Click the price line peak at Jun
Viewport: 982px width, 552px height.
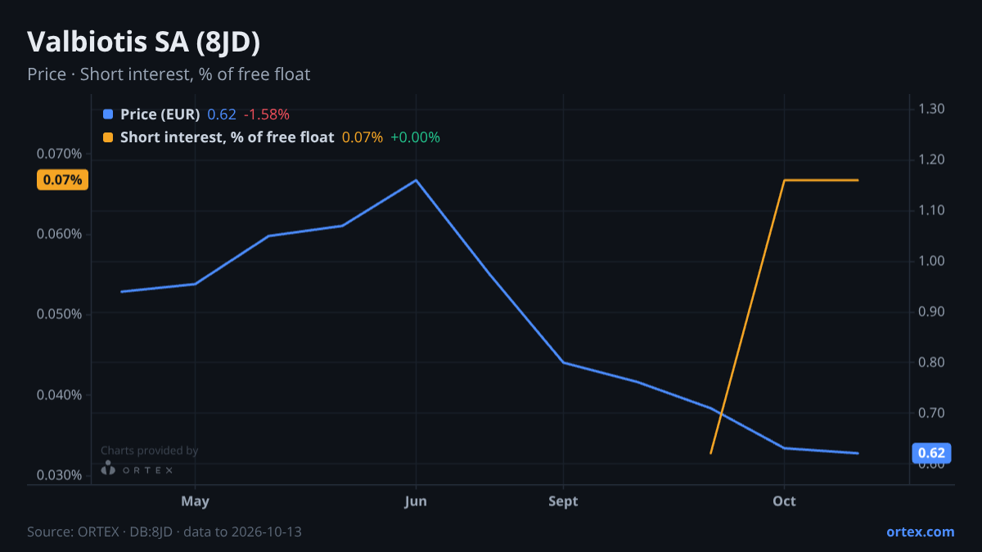(416, 180)
